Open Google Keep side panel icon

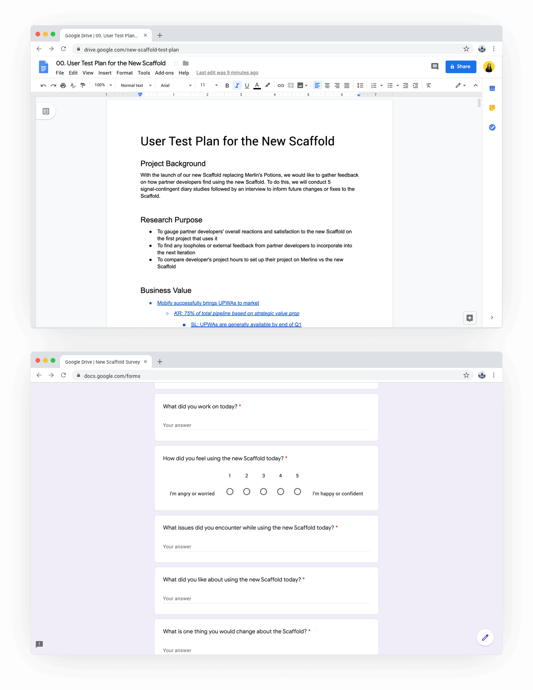(492, 108)
